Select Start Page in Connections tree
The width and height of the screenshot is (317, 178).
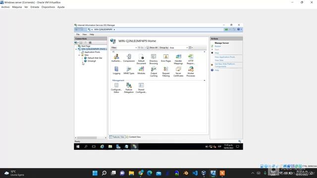coord(86,46)
